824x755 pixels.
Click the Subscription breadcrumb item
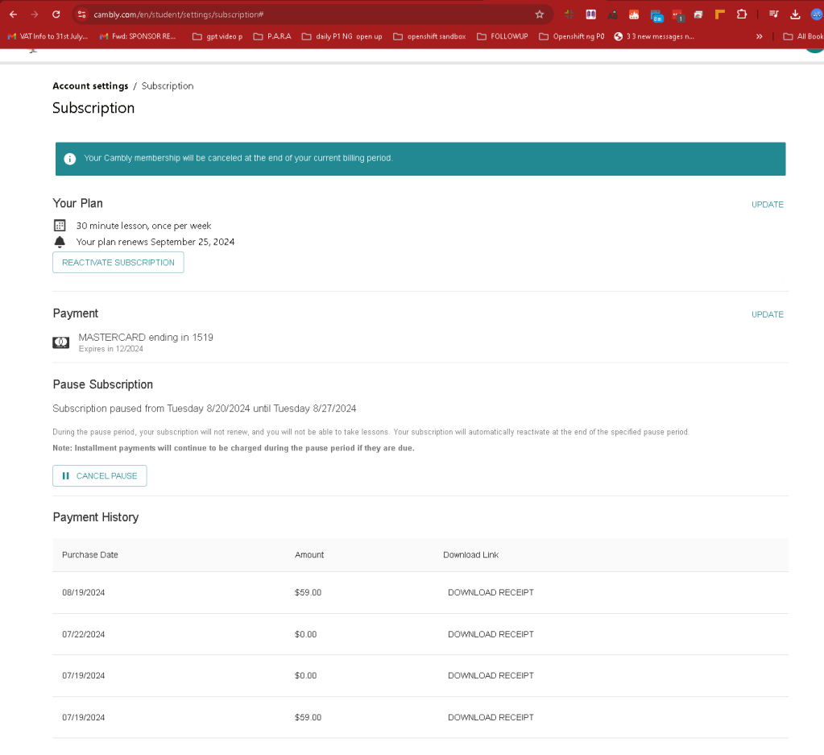[x=168, y=85]
